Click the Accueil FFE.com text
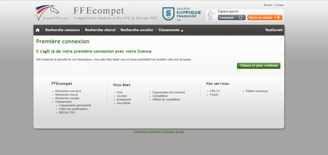This screenshot has height=155, width=328. click(55, 18)
